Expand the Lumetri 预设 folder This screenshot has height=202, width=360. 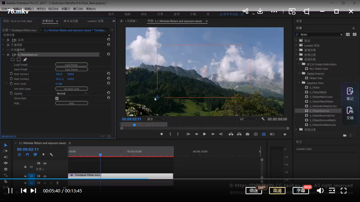296,45
